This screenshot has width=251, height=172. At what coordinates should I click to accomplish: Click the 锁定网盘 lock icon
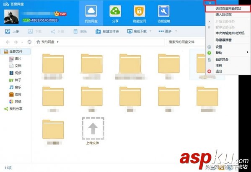point(209,59)
